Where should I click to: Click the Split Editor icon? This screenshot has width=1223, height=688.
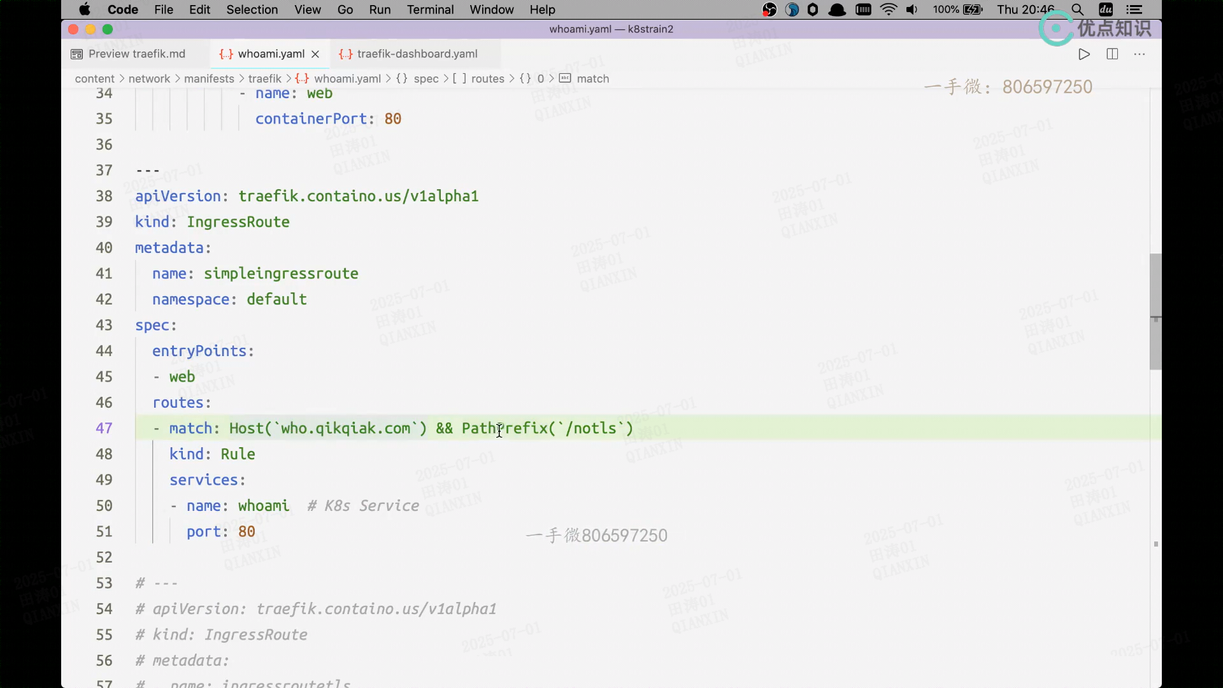pyautogui.click(x=1112, y=54)
